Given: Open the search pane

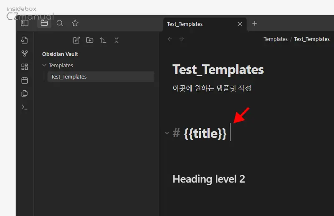Looking at the screenshot, I should point(60,23).
